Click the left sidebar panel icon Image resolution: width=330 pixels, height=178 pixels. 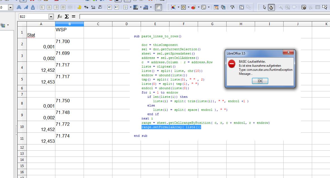coord(3,25)
